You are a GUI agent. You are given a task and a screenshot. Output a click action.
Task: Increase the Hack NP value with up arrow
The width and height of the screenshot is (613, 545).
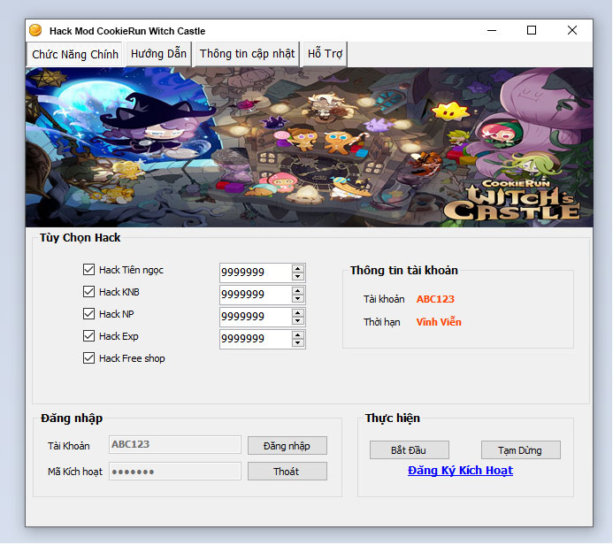click(298, 313)
